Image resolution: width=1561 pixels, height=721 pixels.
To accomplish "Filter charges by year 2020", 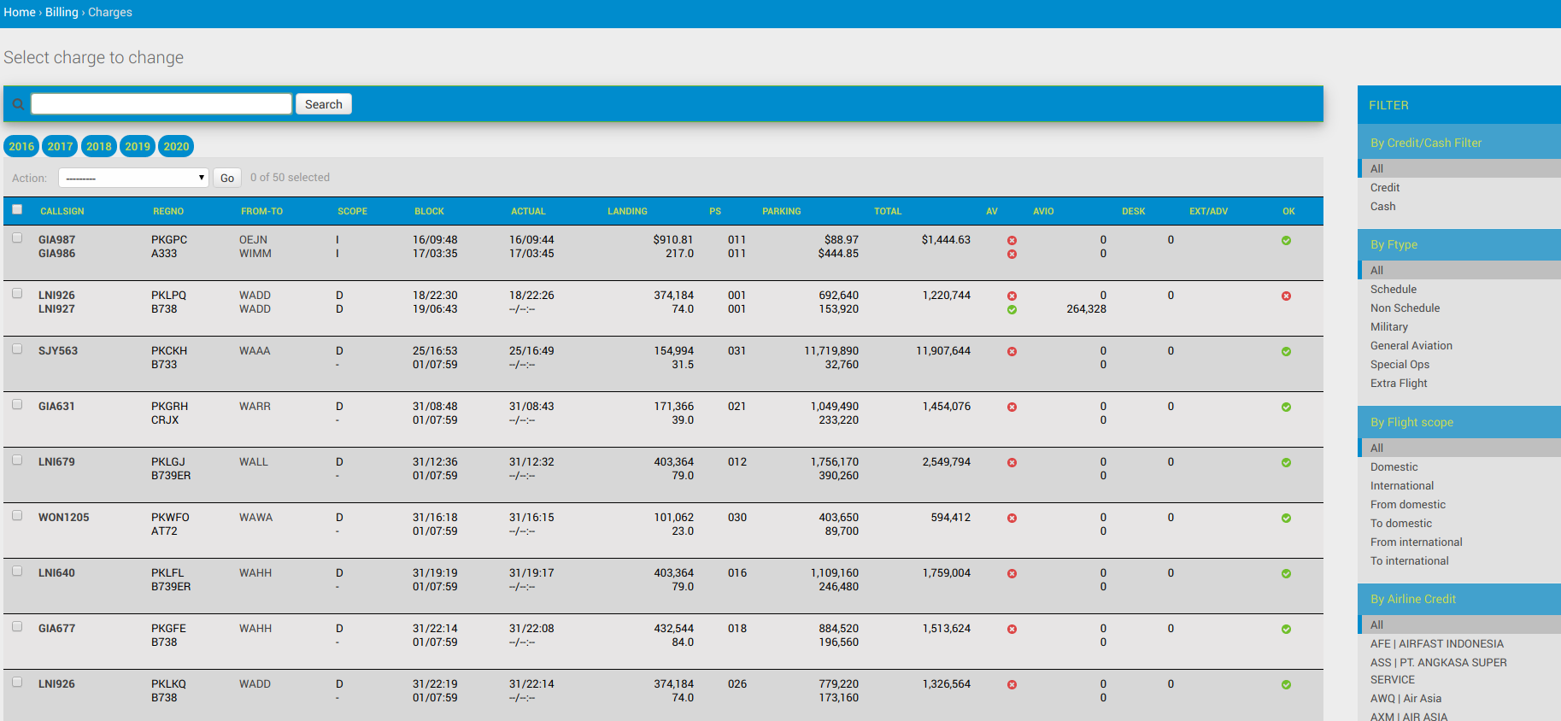I will (x=176, y=146).
